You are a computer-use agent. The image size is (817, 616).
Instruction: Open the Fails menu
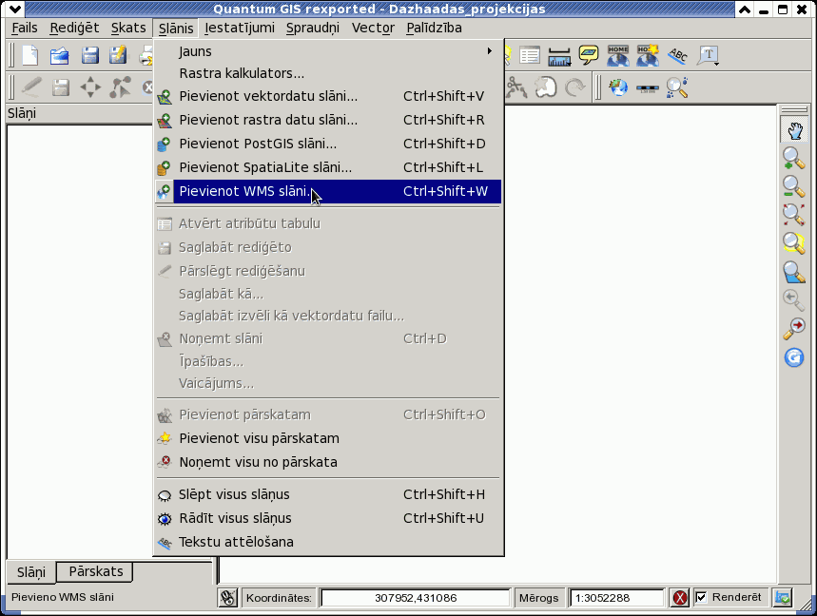pos(25,28)
